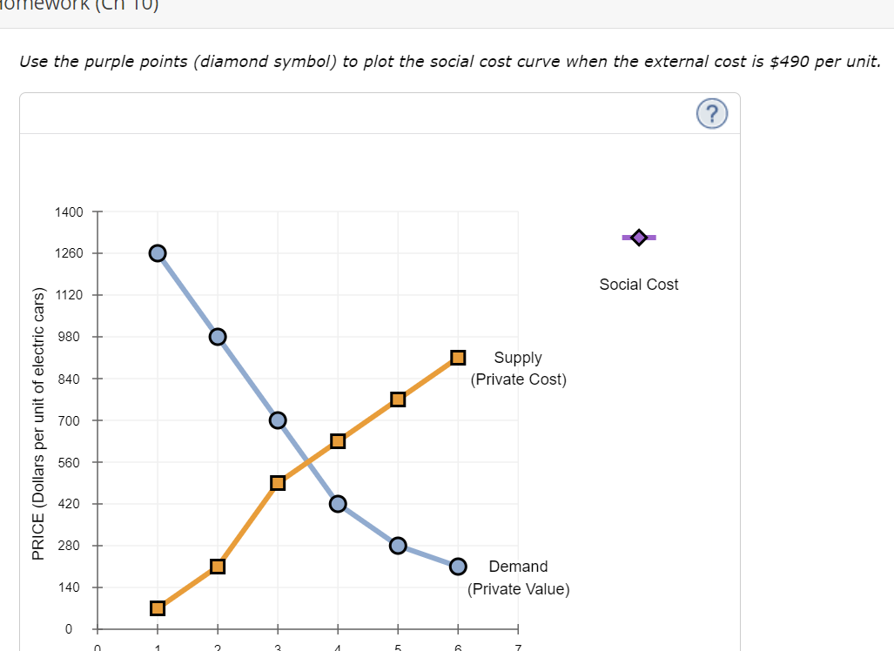Click the Demand (Private Value) label
This screenshot has width=894, height=651.
coord(518,577)
